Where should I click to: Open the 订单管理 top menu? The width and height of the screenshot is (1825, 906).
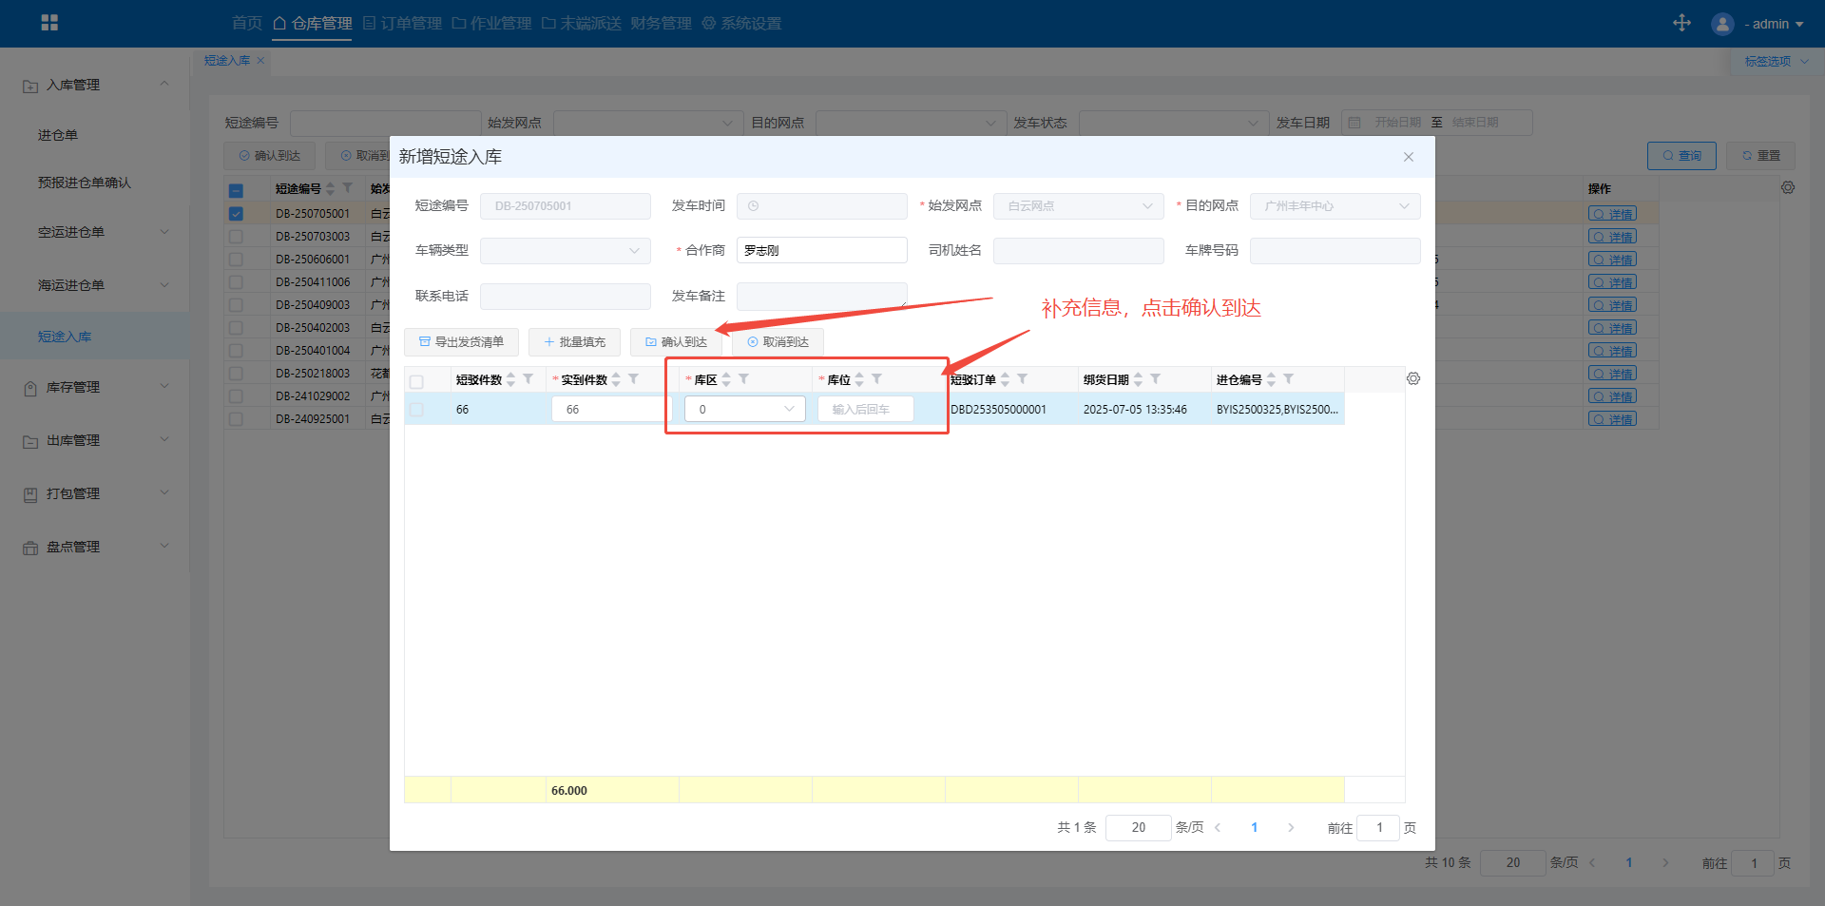pos(402,23)
